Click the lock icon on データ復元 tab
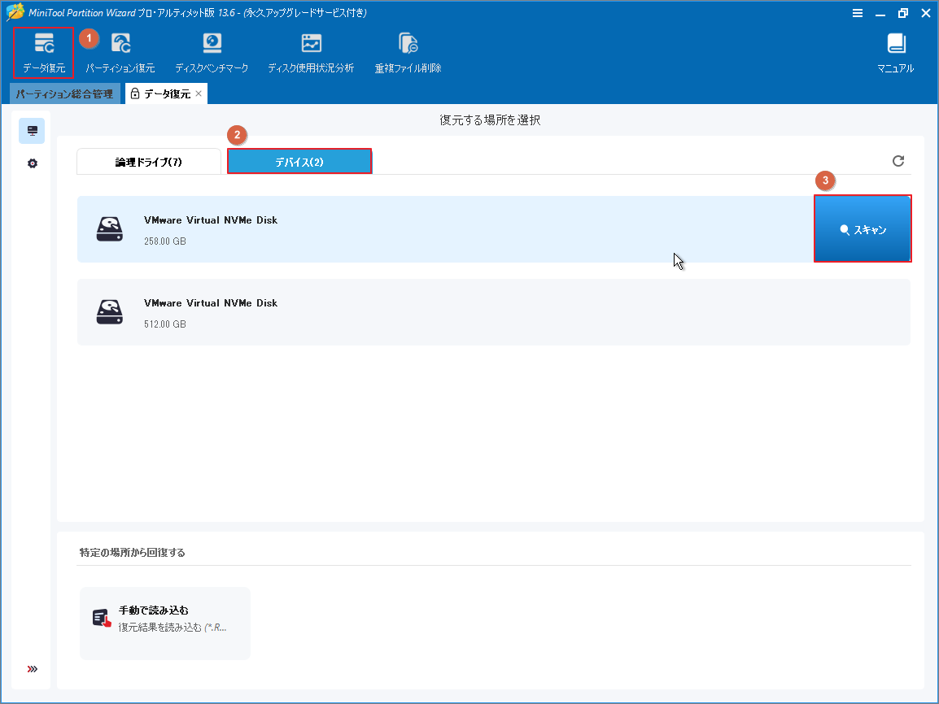The image size is (939, 704). point(135,93)
